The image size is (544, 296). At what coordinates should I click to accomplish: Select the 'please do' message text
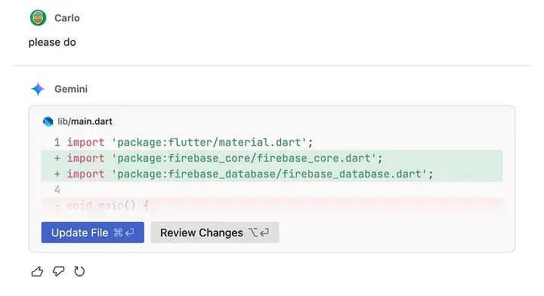tap(52, 42)
